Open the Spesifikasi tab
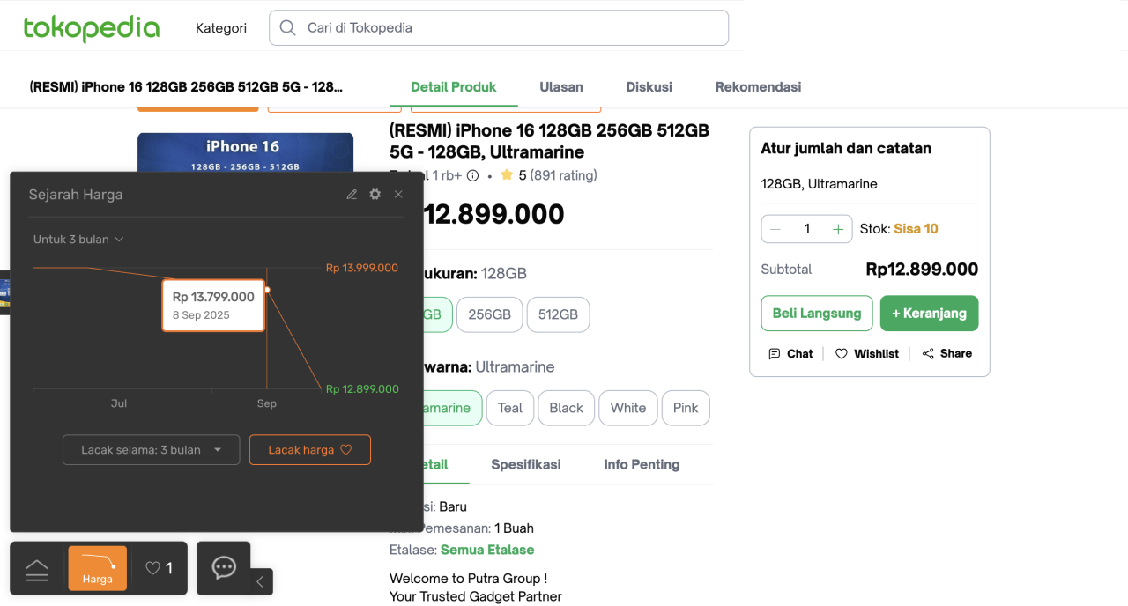1128x606 pixels. 526,464
